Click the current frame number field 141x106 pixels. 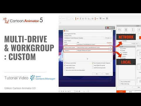coord(72,91)
